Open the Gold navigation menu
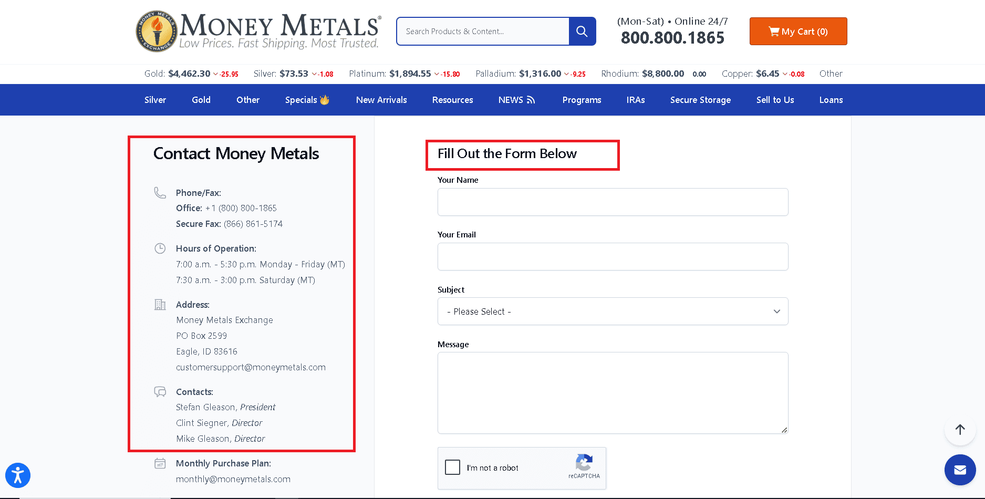Image resolution: width=985 pixels, height=499 pixels. [x=201, y=100]
